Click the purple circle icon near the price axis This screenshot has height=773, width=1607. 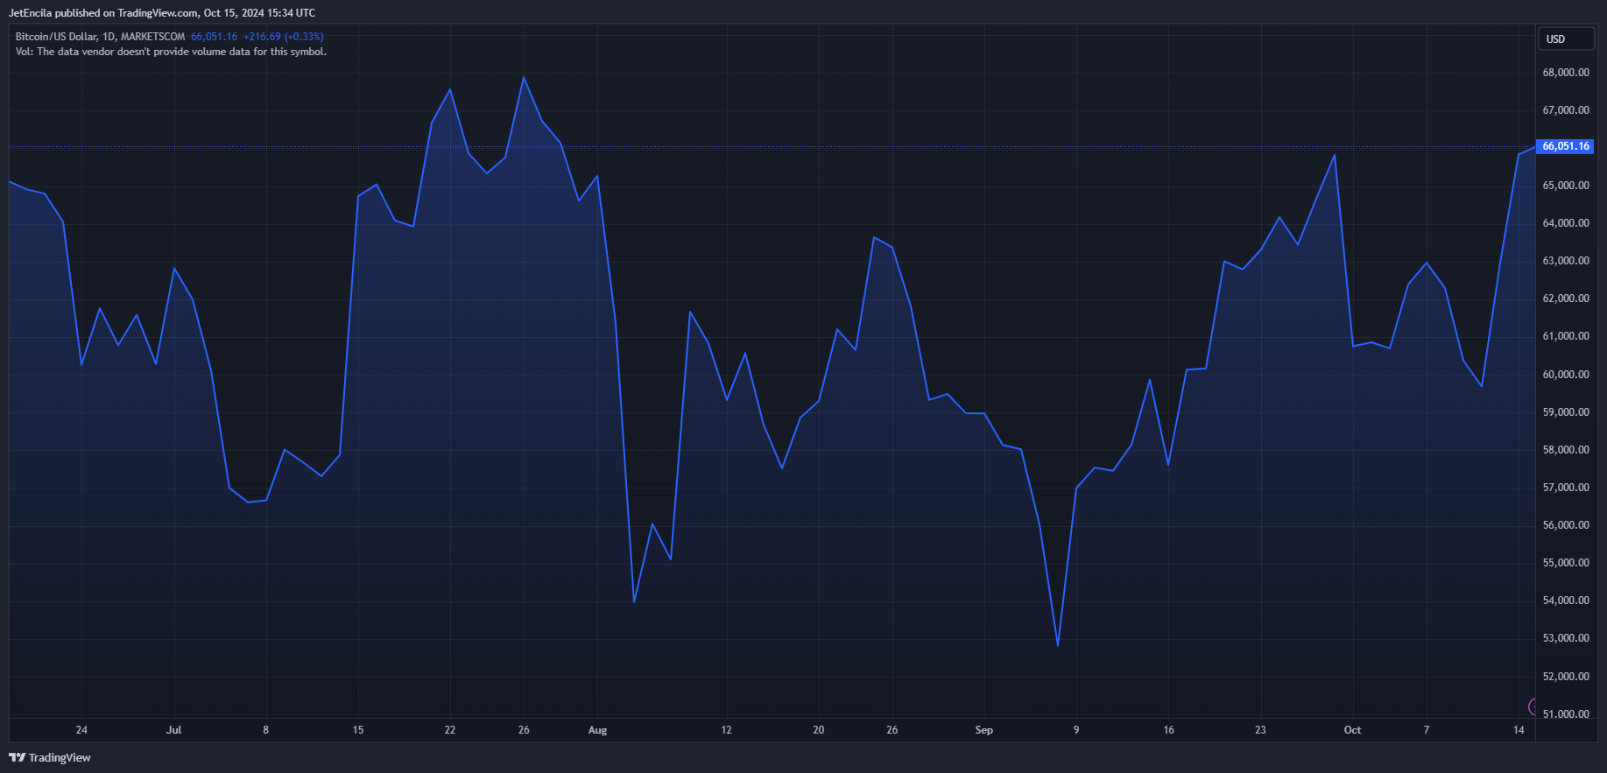click(x=1533, y=706)
